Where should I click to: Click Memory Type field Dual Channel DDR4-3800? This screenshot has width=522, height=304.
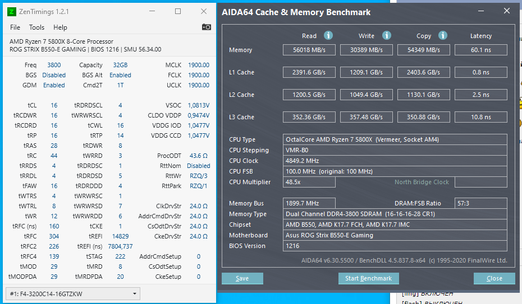coord(395,214)
